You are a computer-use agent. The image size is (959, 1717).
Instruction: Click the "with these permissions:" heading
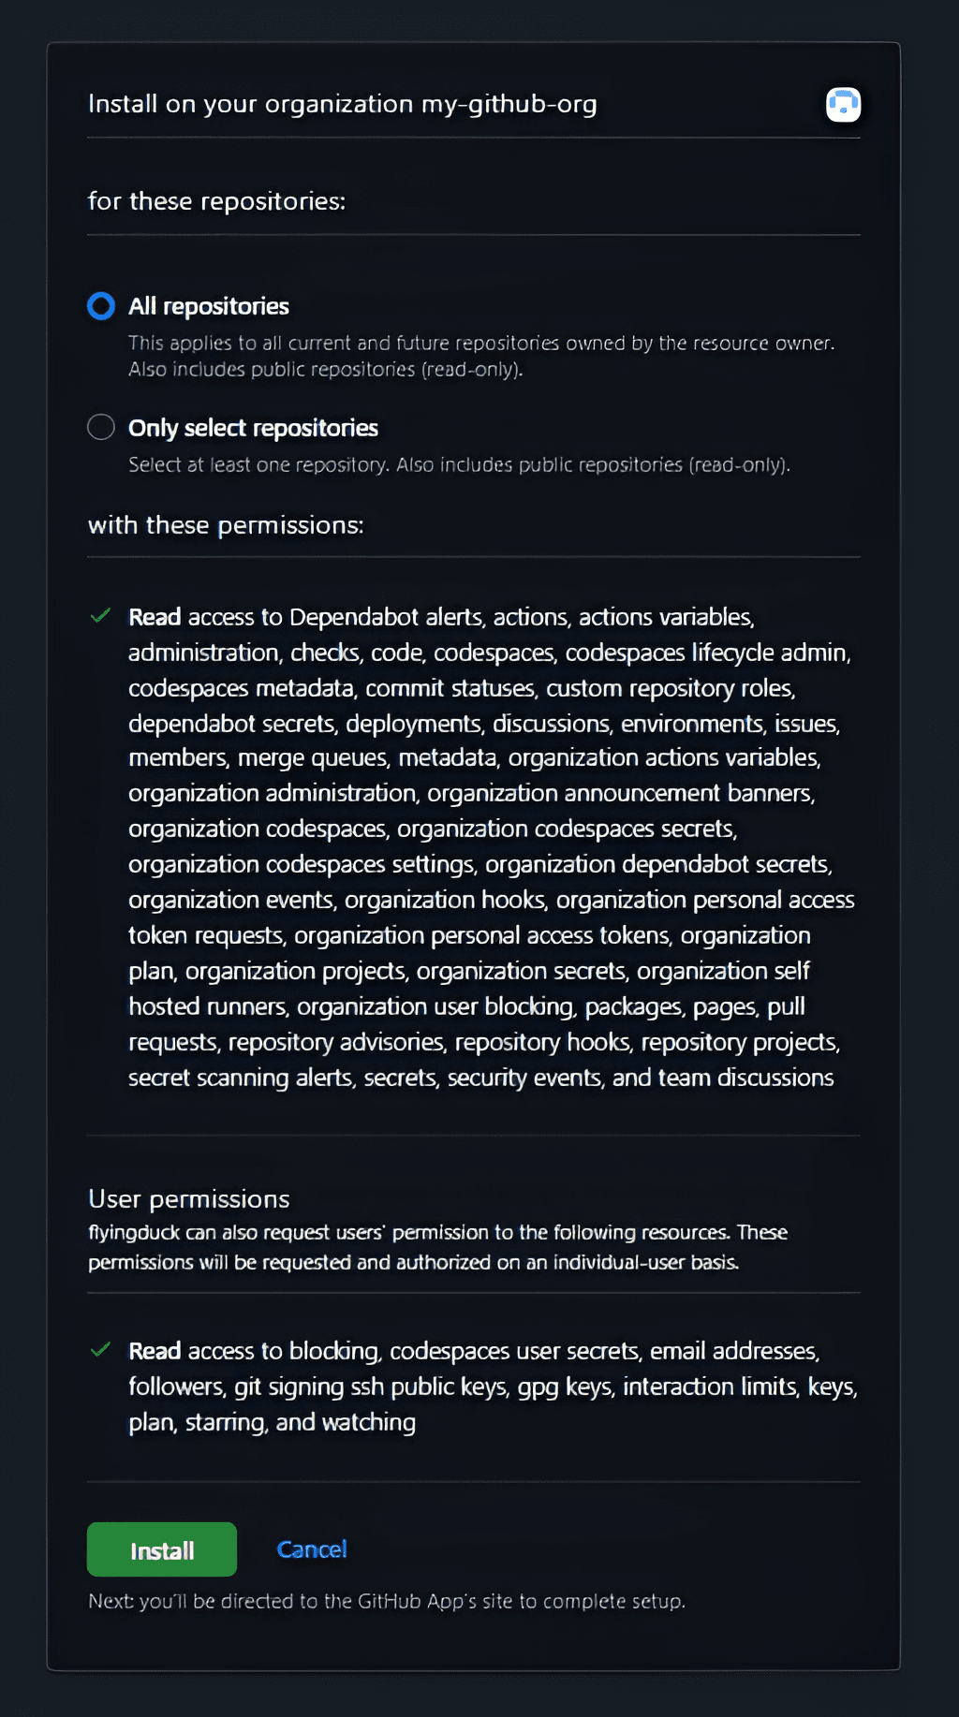coord(226,525)
